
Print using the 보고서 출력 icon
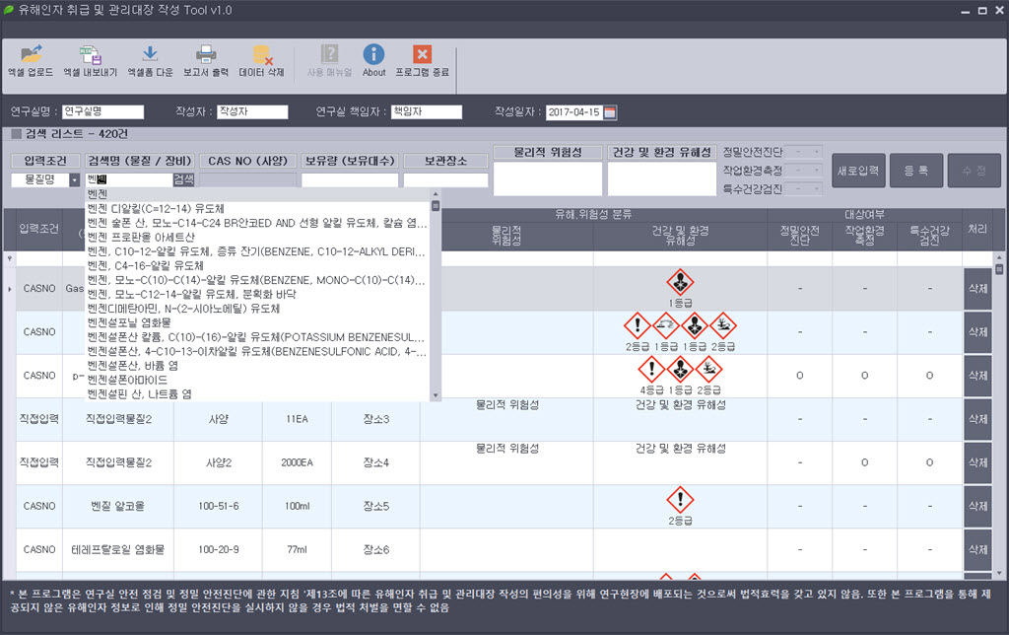point(205,61)
